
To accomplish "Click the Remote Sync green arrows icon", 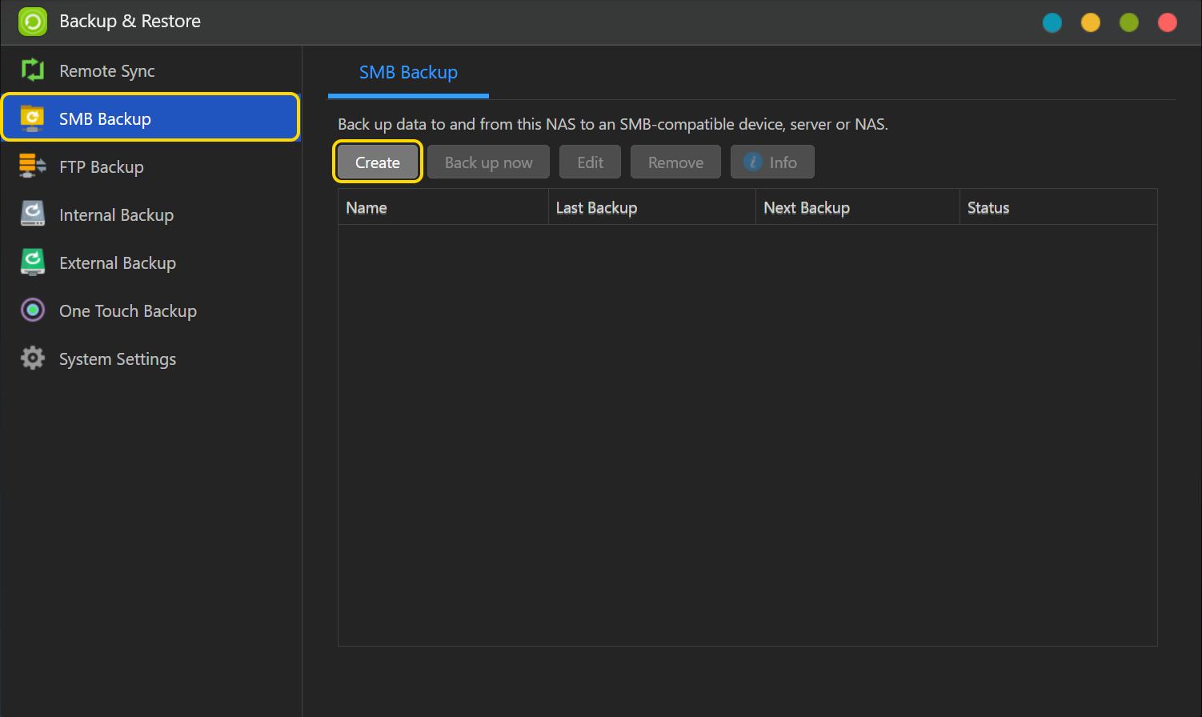I will 33,70.
